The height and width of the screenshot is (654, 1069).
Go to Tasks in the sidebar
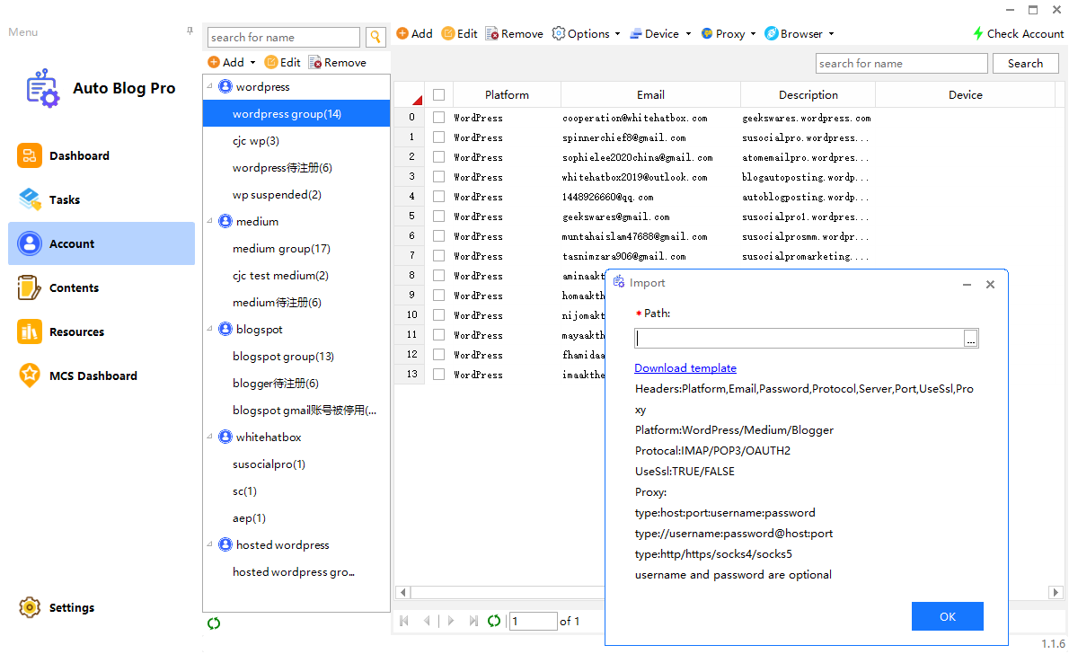(x=101, y=199)
